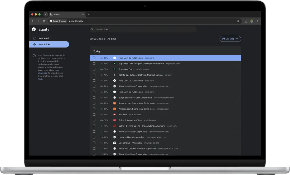Click the info icon beside User Cooperative text
This screenshot has width=290, height=175.
pyautogui.click(x=34, y=56)
